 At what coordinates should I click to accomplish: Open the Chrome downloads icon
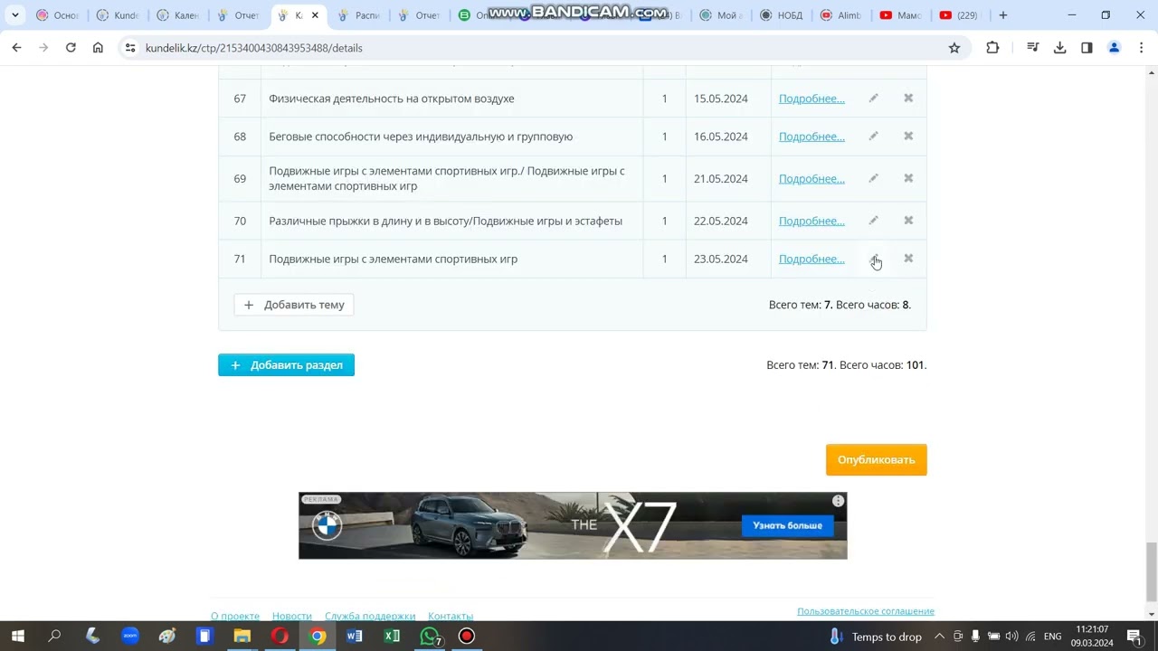[x=1059, y=48]
